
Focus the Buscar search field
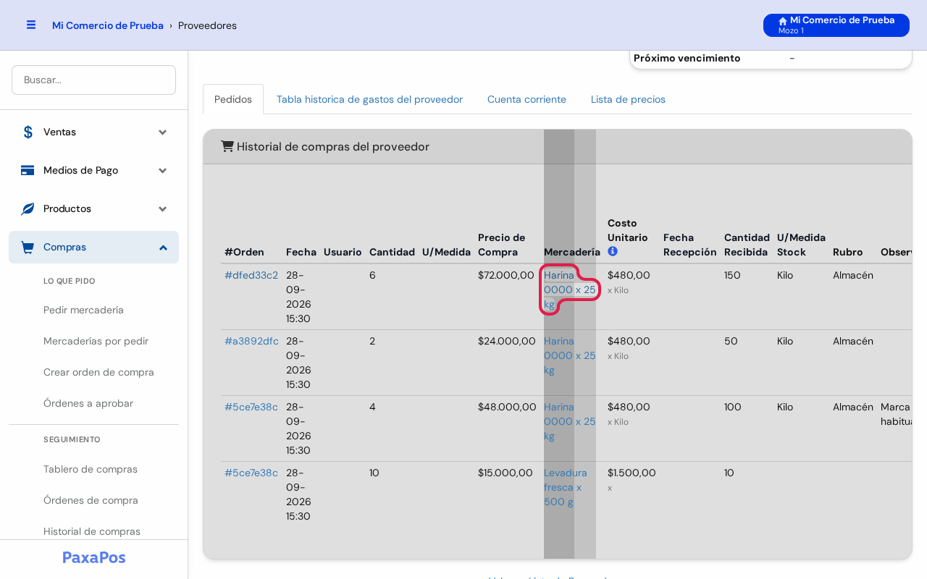tap(93, 80)
